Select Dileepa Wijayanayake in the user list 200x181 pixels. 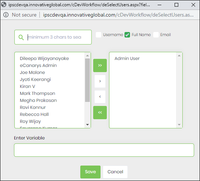tap(44, 58)
